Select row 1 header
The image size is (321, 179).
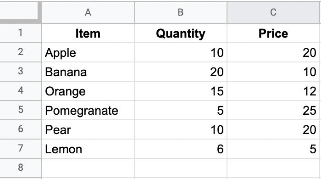tap(21, 33)
